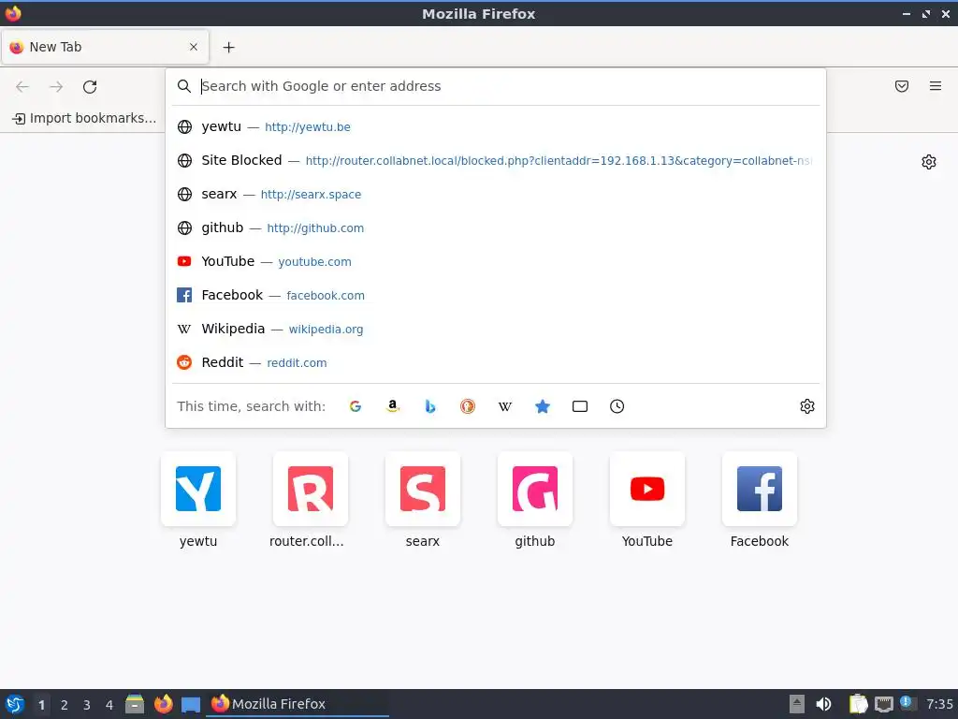The height and width of the screenshot is (719, 958).
Task: Search bookmarks using the star icon
Action: click(543, 406)
